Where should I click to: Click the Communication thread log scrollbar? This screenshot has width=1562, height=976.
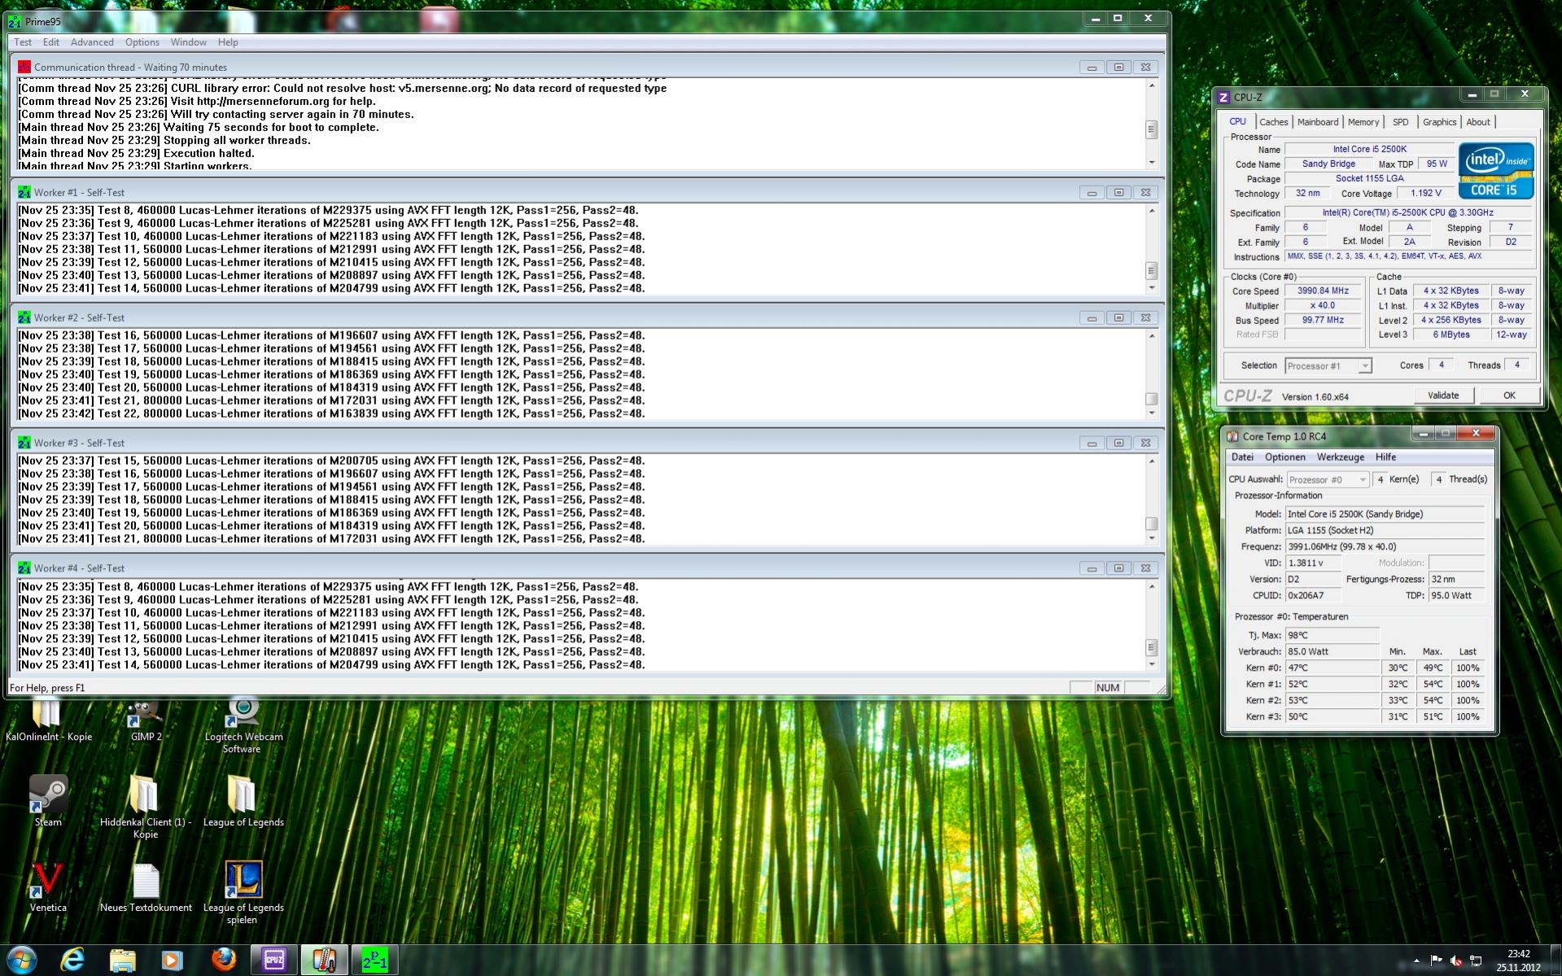(1151, 124)
